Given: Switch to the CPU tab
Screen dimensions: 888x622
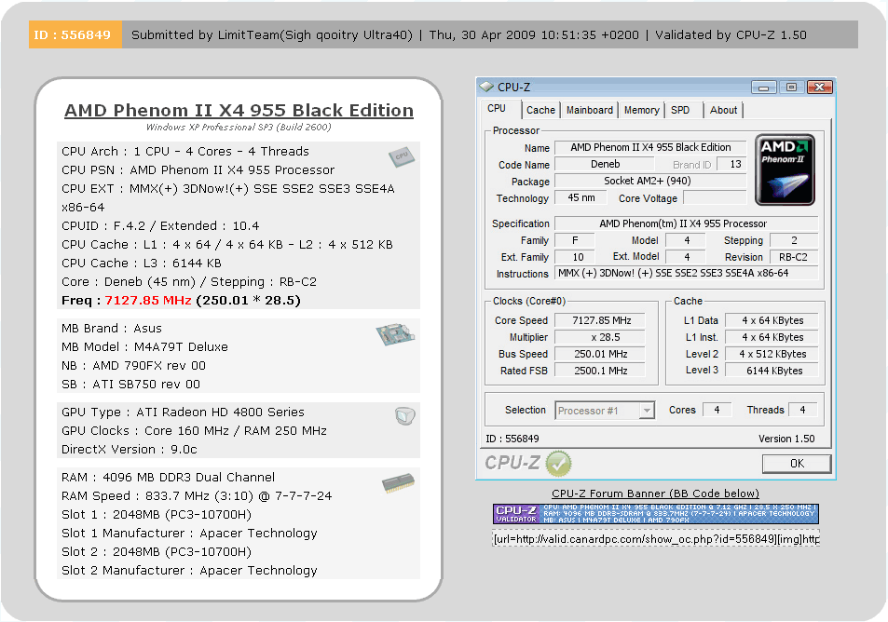Looking at the screenshot, I should (497, 109).
